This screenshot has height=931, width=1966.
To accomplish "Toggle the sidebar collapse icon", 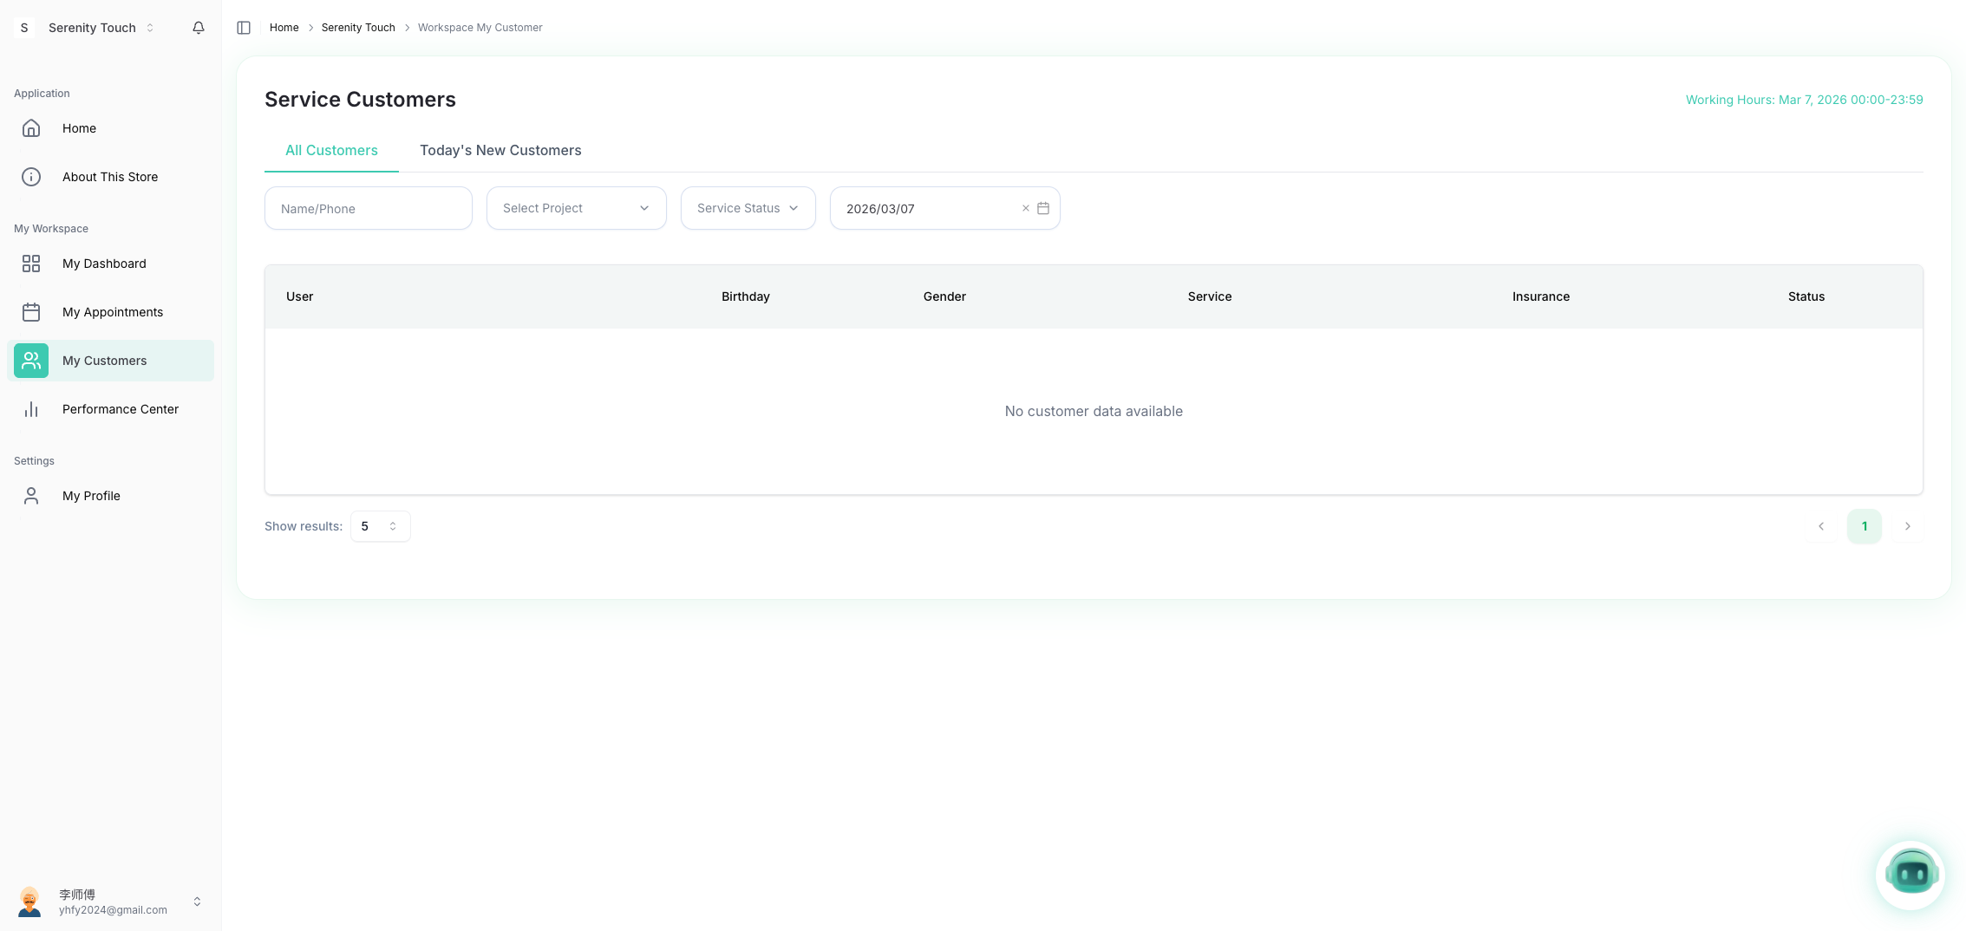I will (x=244, y=28).
